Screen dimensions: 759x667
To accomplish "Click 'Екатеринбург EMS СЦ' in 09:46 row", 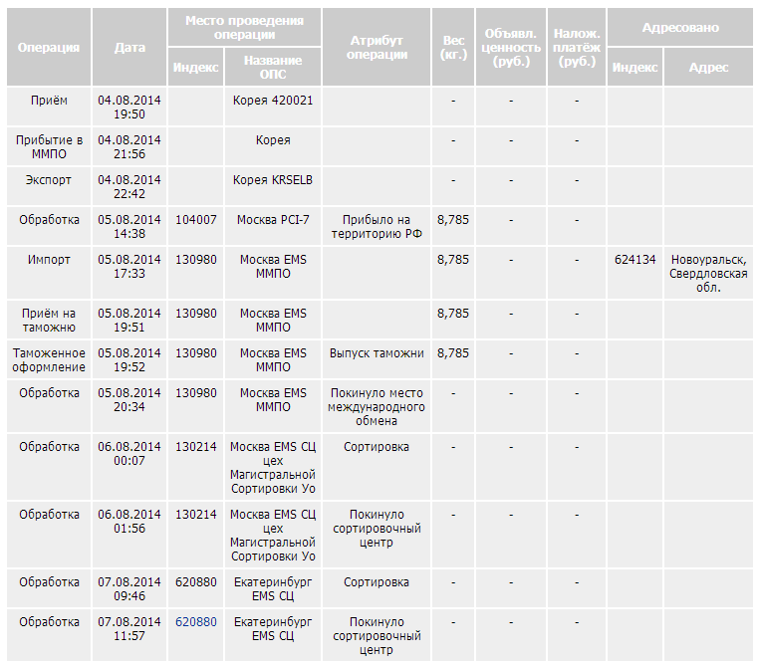I will click(273, 588).
